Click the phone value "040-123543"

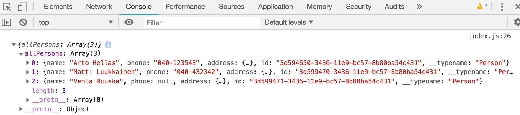177,63
